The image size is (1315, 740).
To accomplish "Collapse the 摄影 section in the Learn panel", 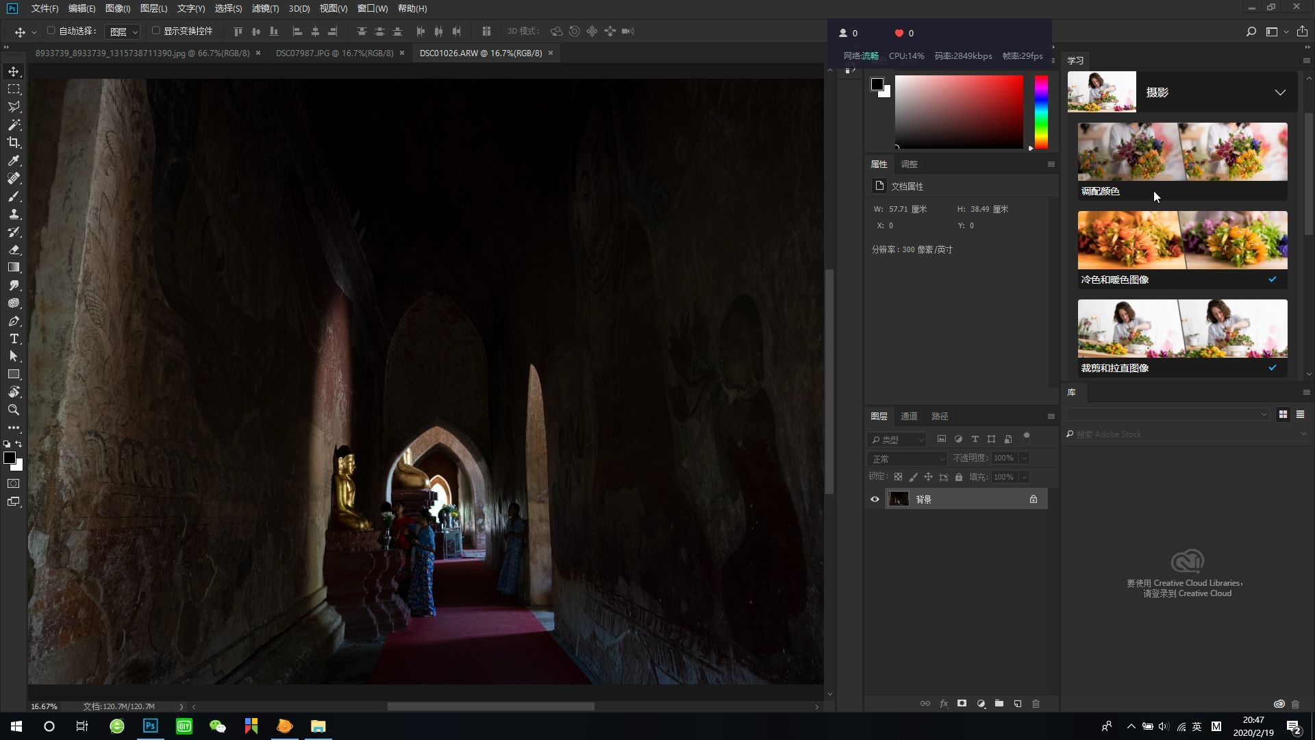I will click(x=1280, y=92).
